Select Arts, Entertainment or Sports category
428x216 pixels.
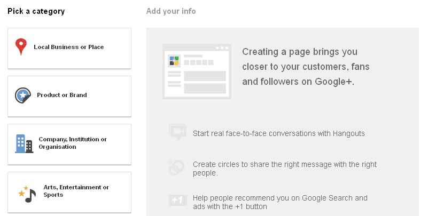coord(69,193)
